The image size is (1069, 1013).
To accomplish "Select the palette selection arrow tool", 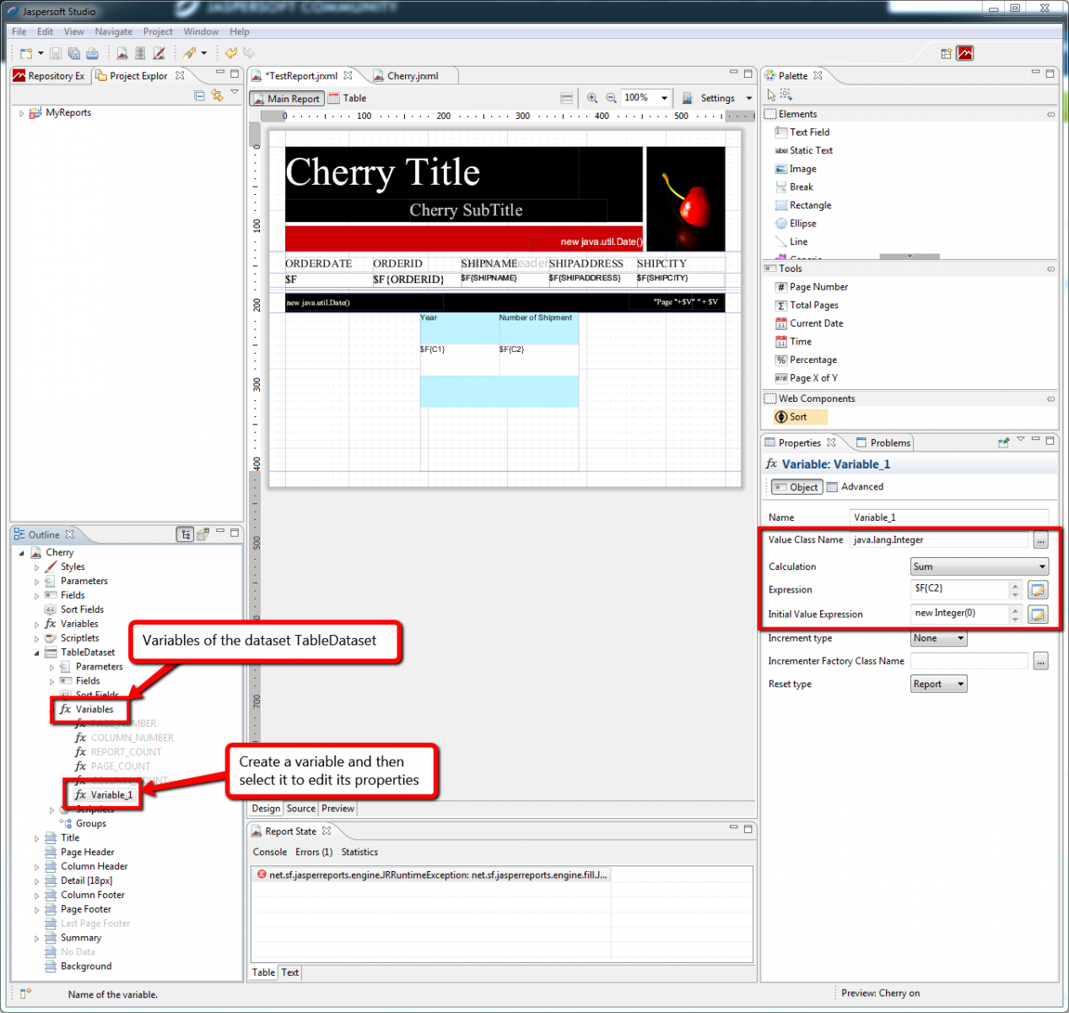I will coord(771,95).
